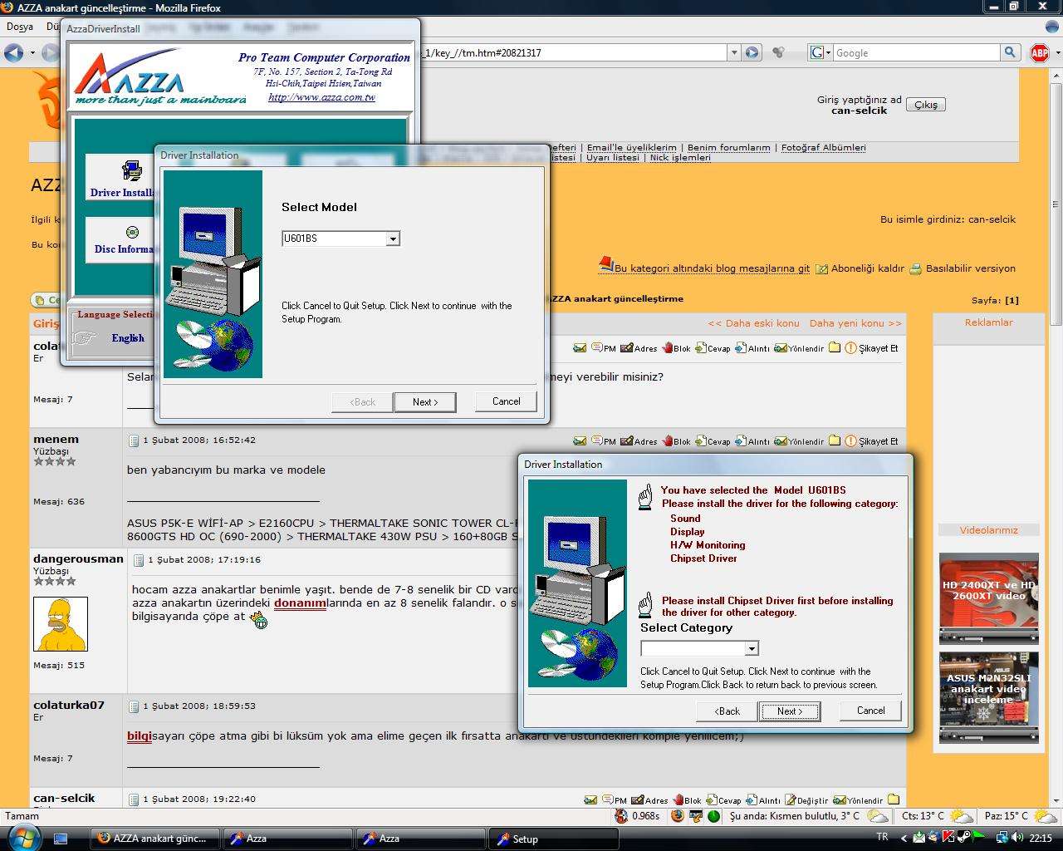Image resolution: width=1063 pixels, height=851 pixels.
Task: Click the Steam icon in system tray
Action: point(963,838)
